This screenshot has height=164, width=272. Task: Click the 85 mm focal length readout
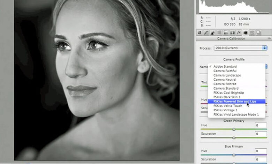(244, 24)
